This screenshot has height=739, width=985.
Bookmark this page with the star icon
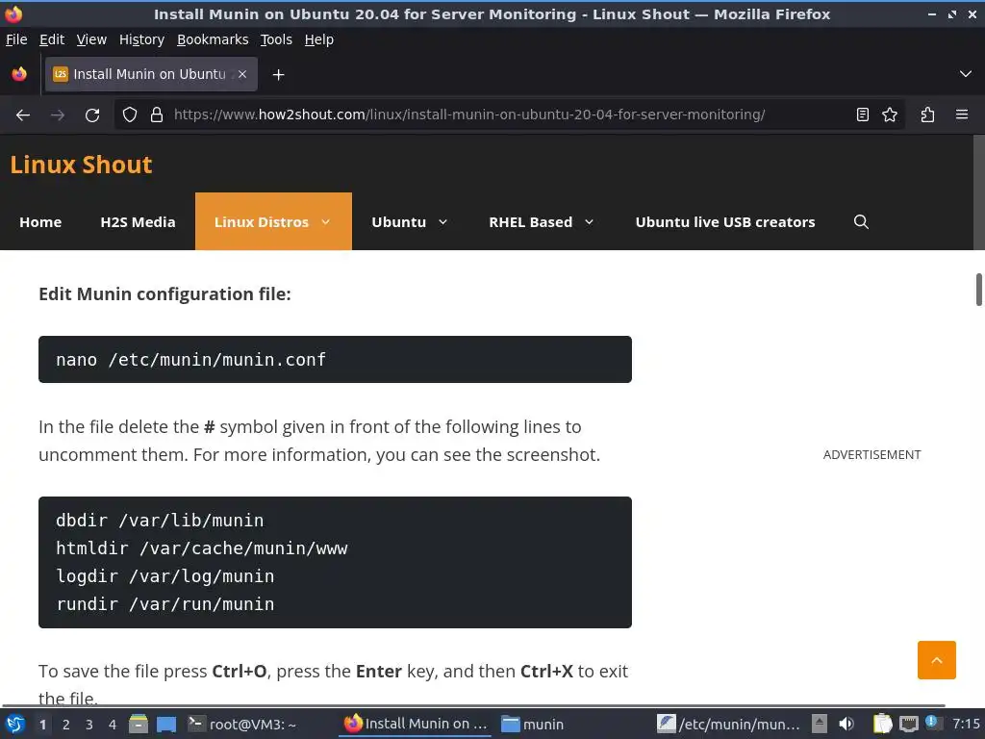(890, 115)
